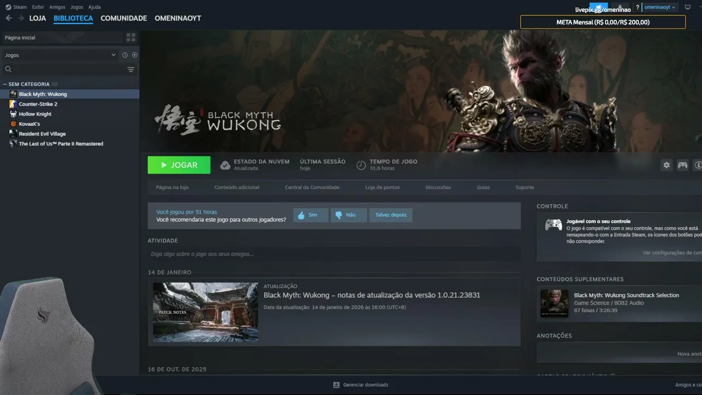Click the cloud status icon
Image resolution: width=702 pixels, height=395 pixels.
225,165
